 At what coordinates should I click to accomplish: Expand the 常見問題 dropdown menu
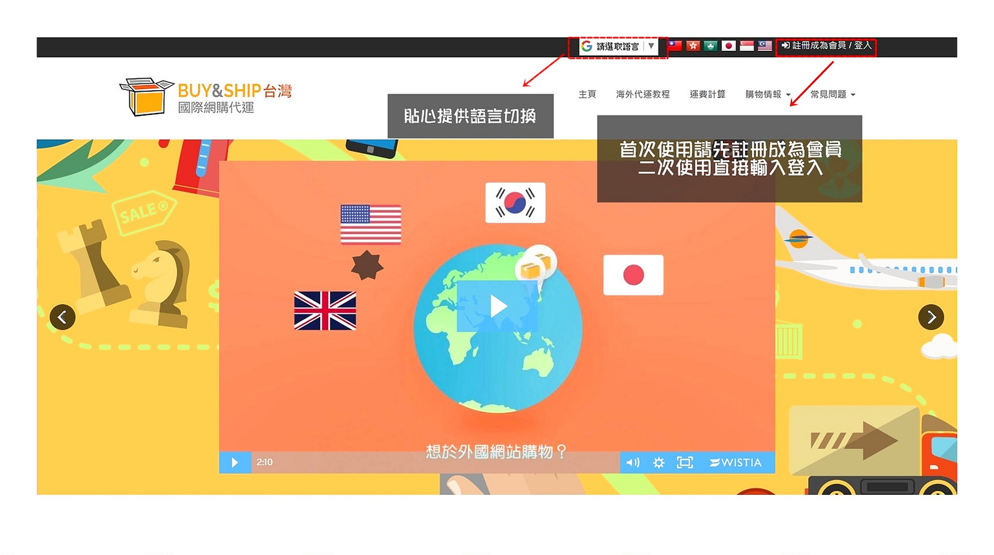[x=832, y=94]
